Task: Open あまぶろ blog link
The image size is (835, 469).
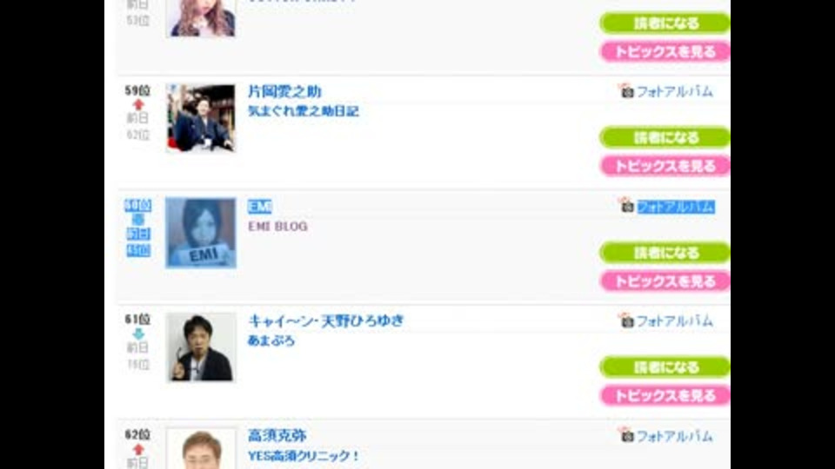Action: click(x=271, y=340)
